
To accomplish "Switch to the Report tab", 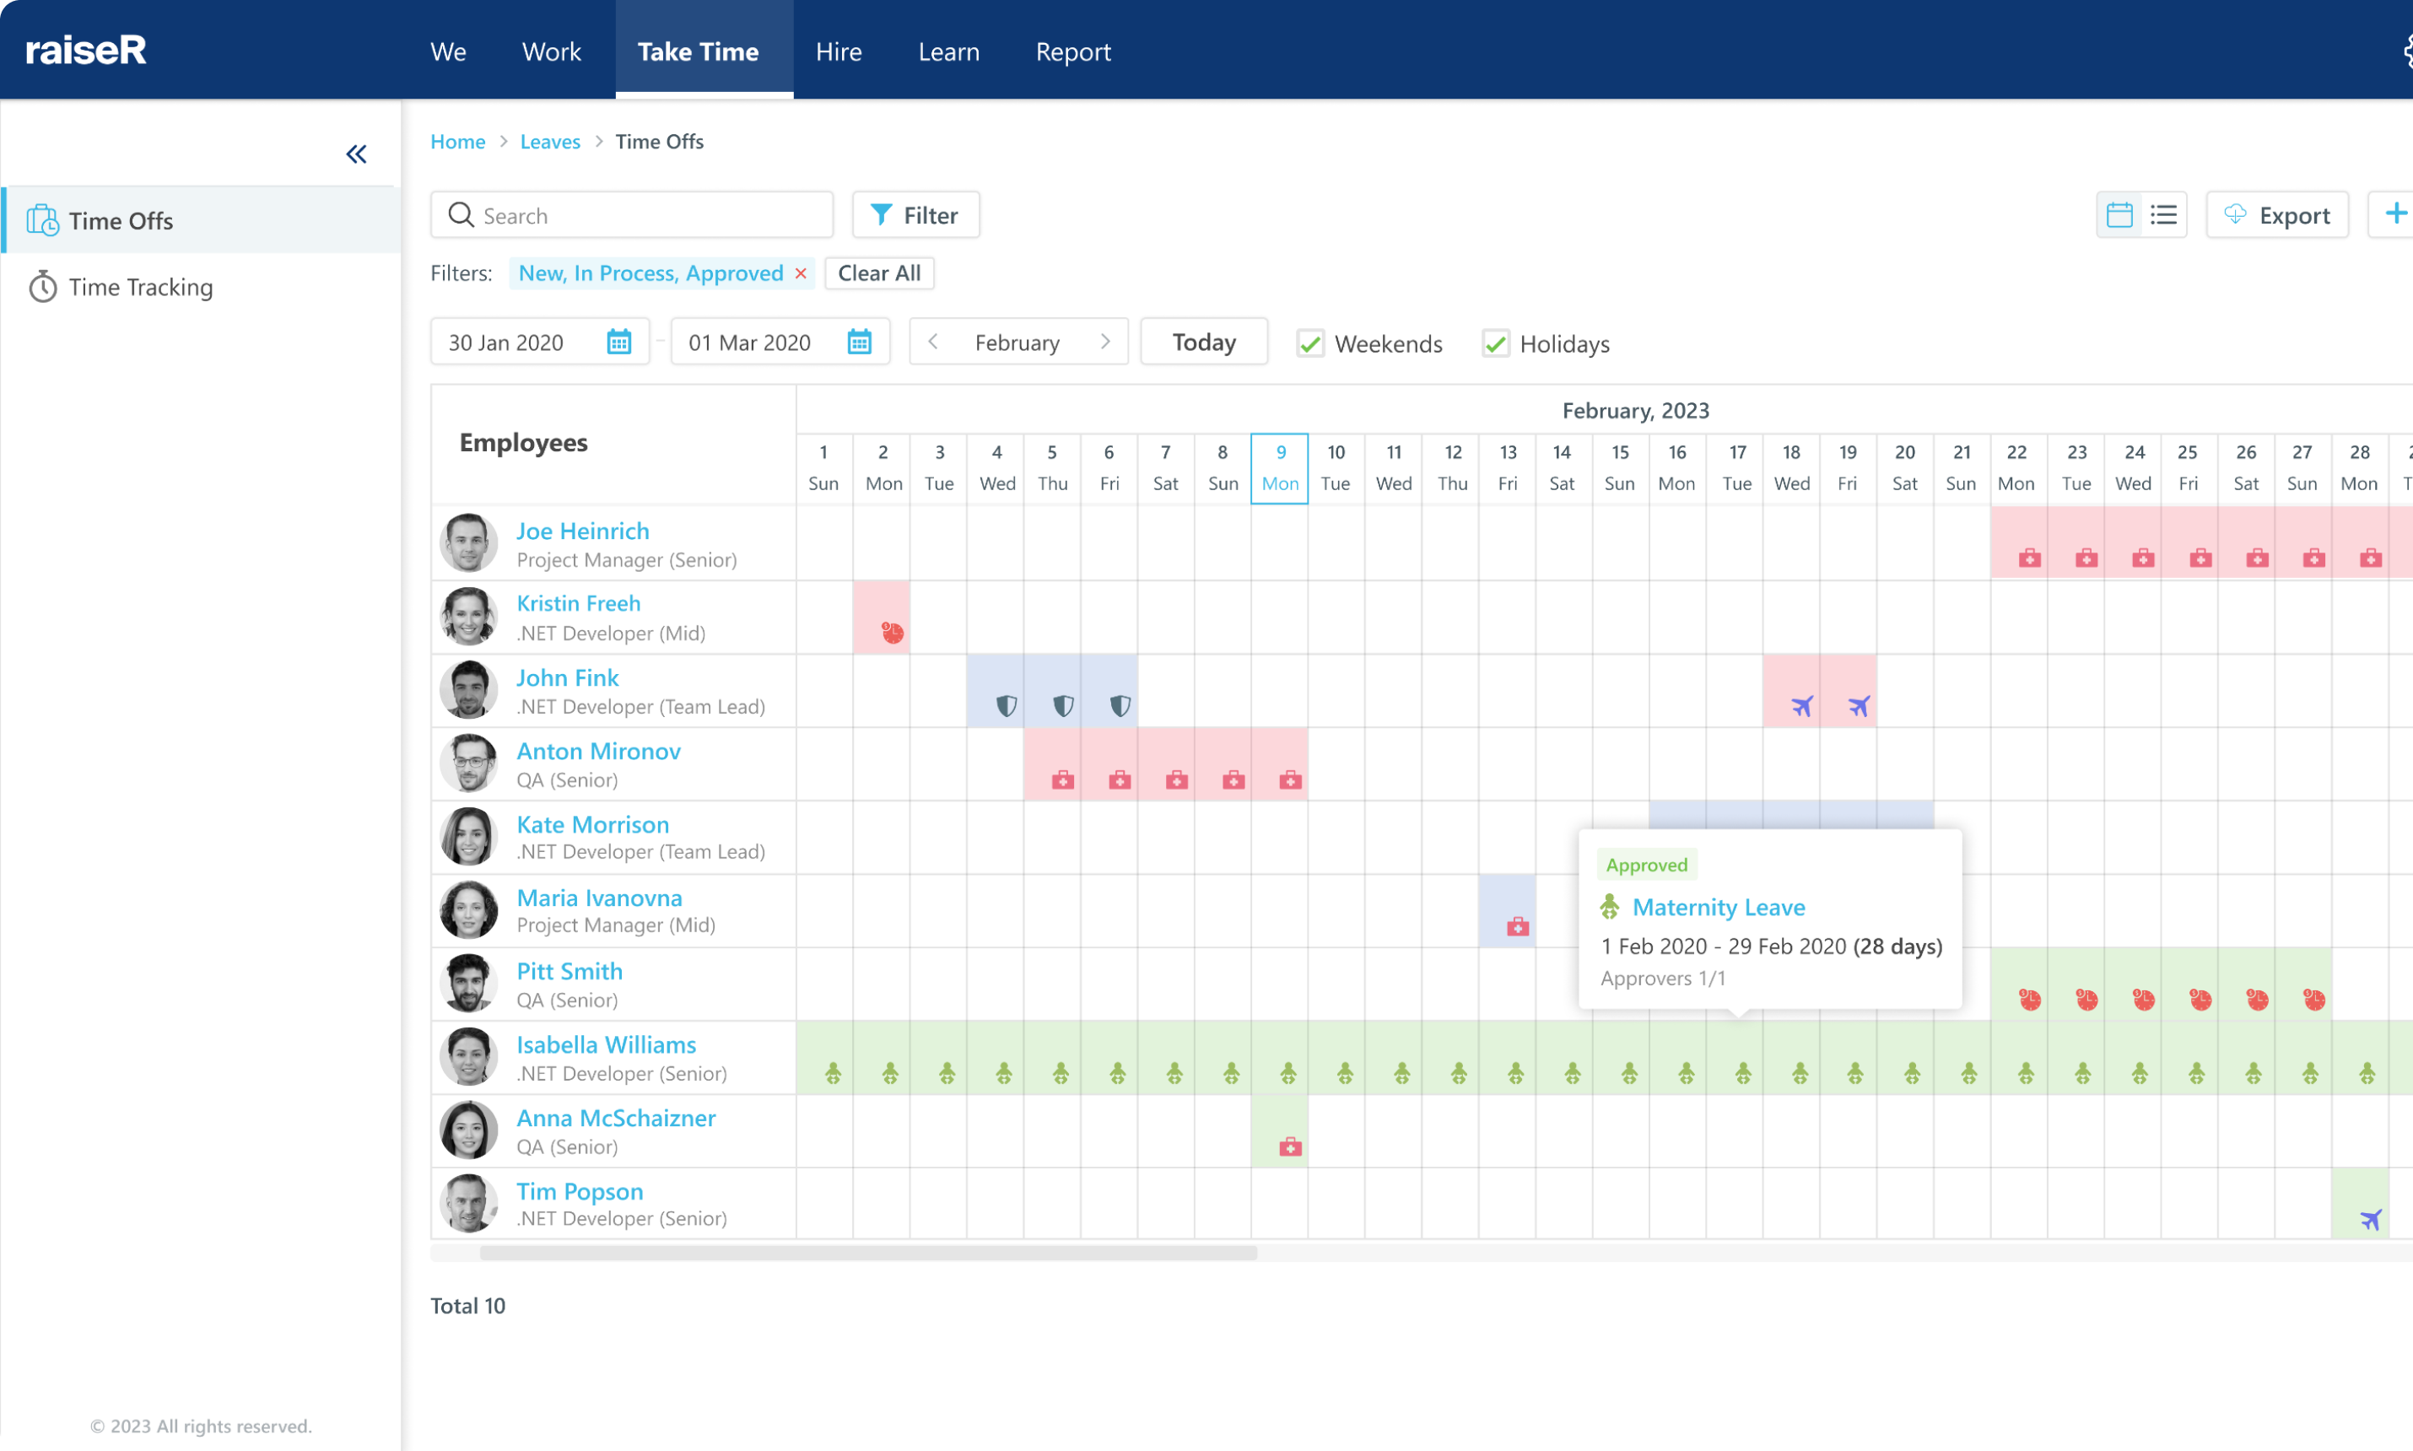I will pyautogui.click(x=1072, y=51).
